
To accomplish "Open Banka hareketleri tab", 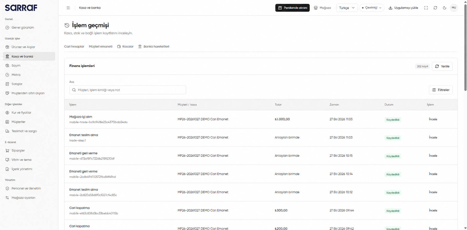I will pos(154,47).
